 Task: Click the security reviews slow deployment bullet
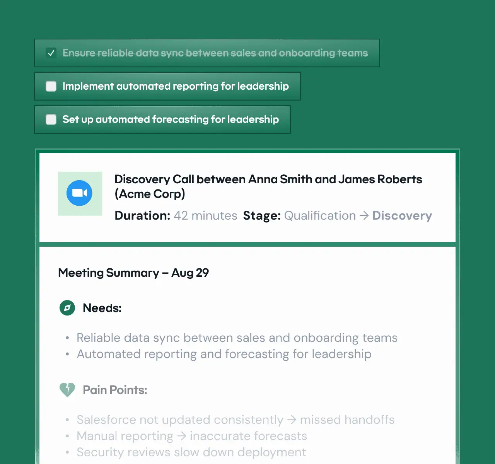click(191, 452)
